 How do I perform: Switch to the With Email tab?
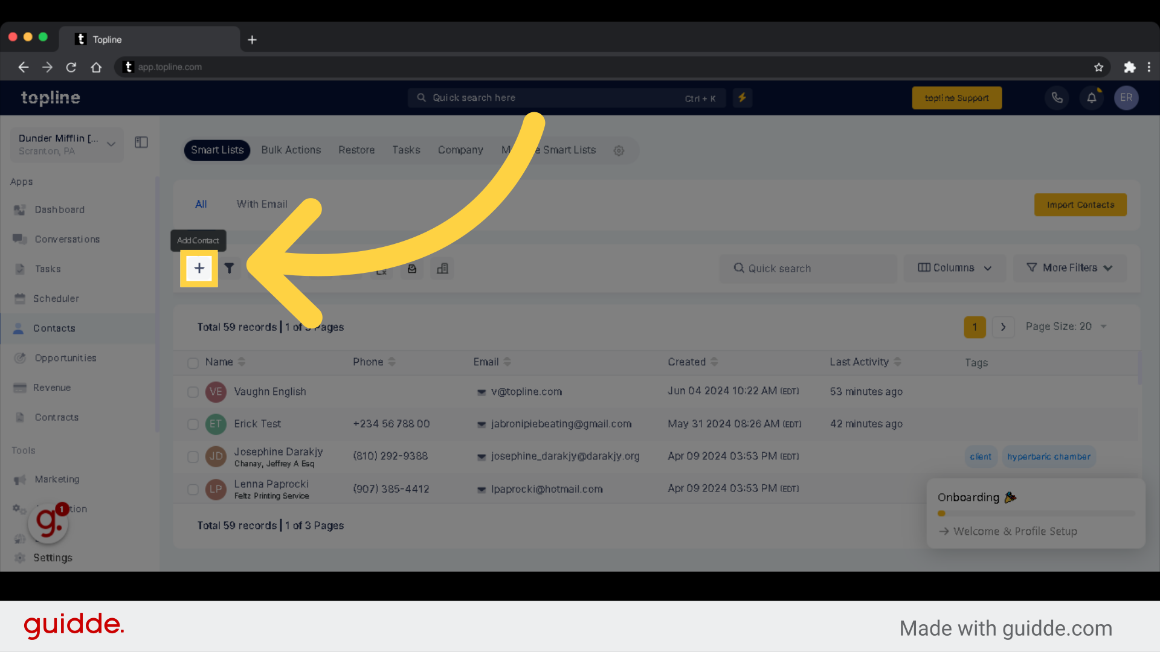tap(262, 204)
